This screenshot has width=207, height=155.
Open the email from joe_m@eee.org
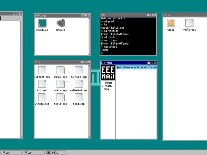(136, 67)
